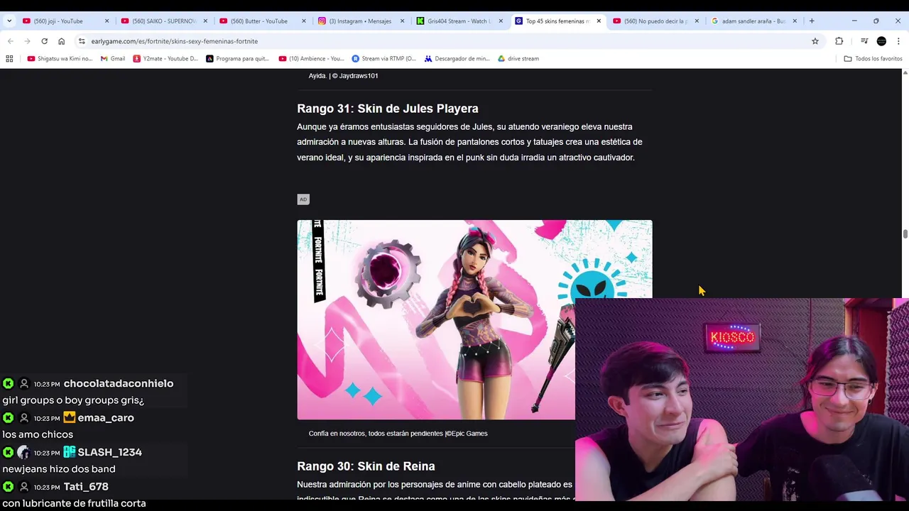Click the page vertical scrollbar thumb
Viewport: 909px width, 511px height.
coord(905,234)
